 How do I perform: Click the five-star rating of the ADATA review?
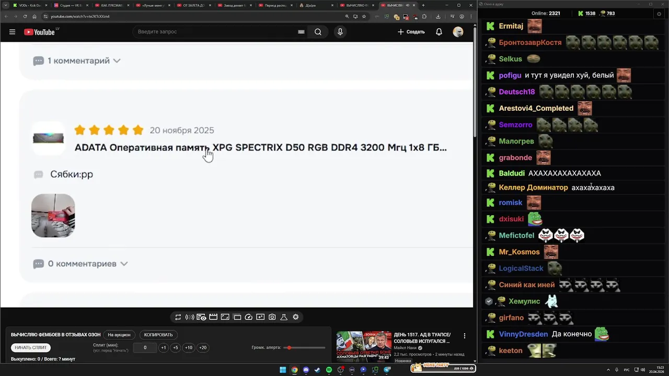(109, 130)
